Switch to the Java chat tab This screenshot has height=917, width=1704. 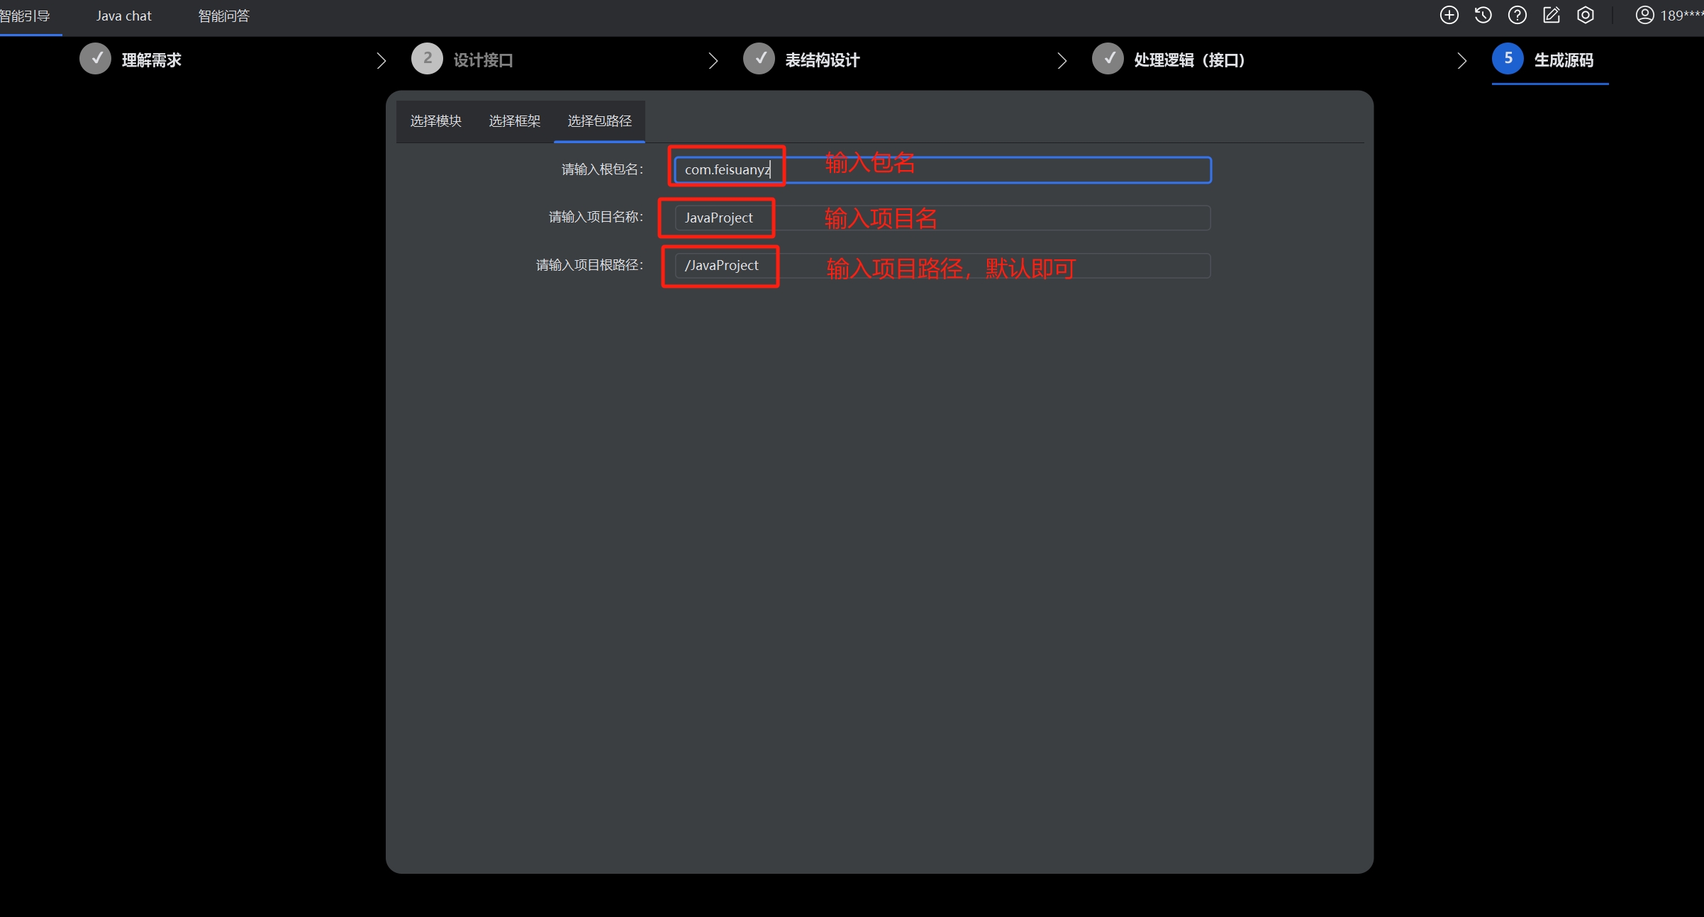click(x=123, y=16)
